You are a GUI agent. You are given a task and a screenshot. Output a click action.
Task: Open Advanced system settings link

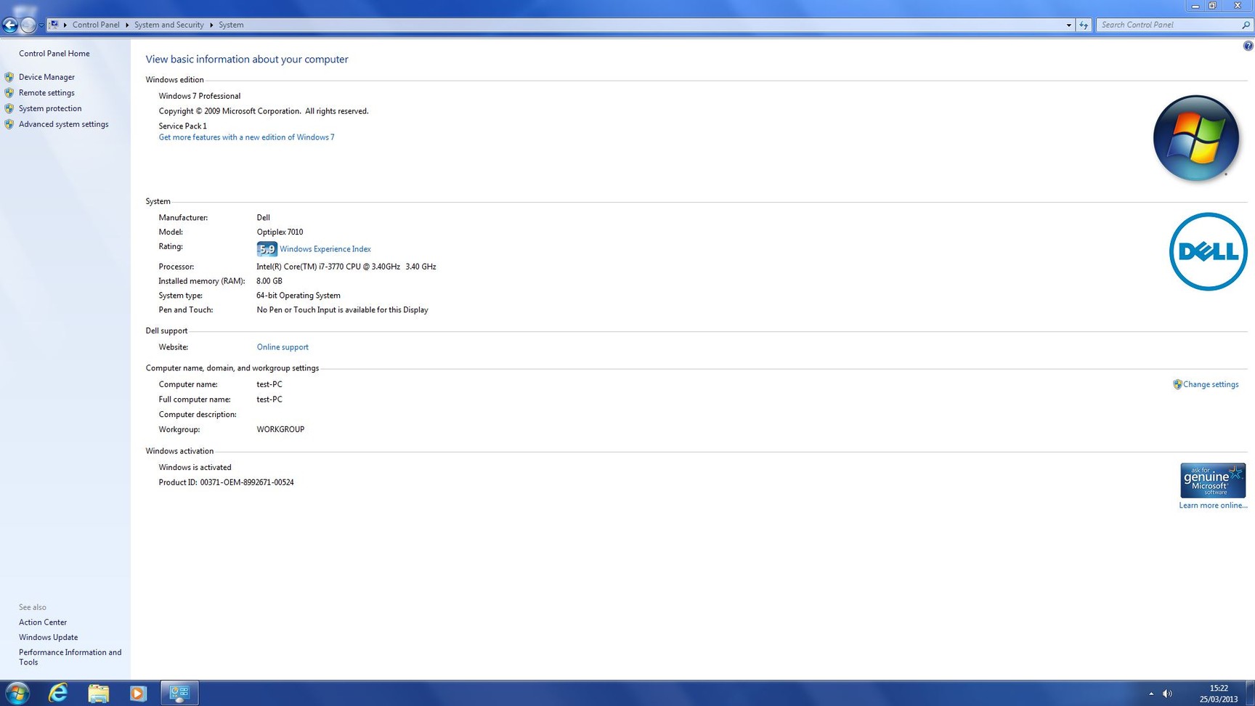[63, 124]
